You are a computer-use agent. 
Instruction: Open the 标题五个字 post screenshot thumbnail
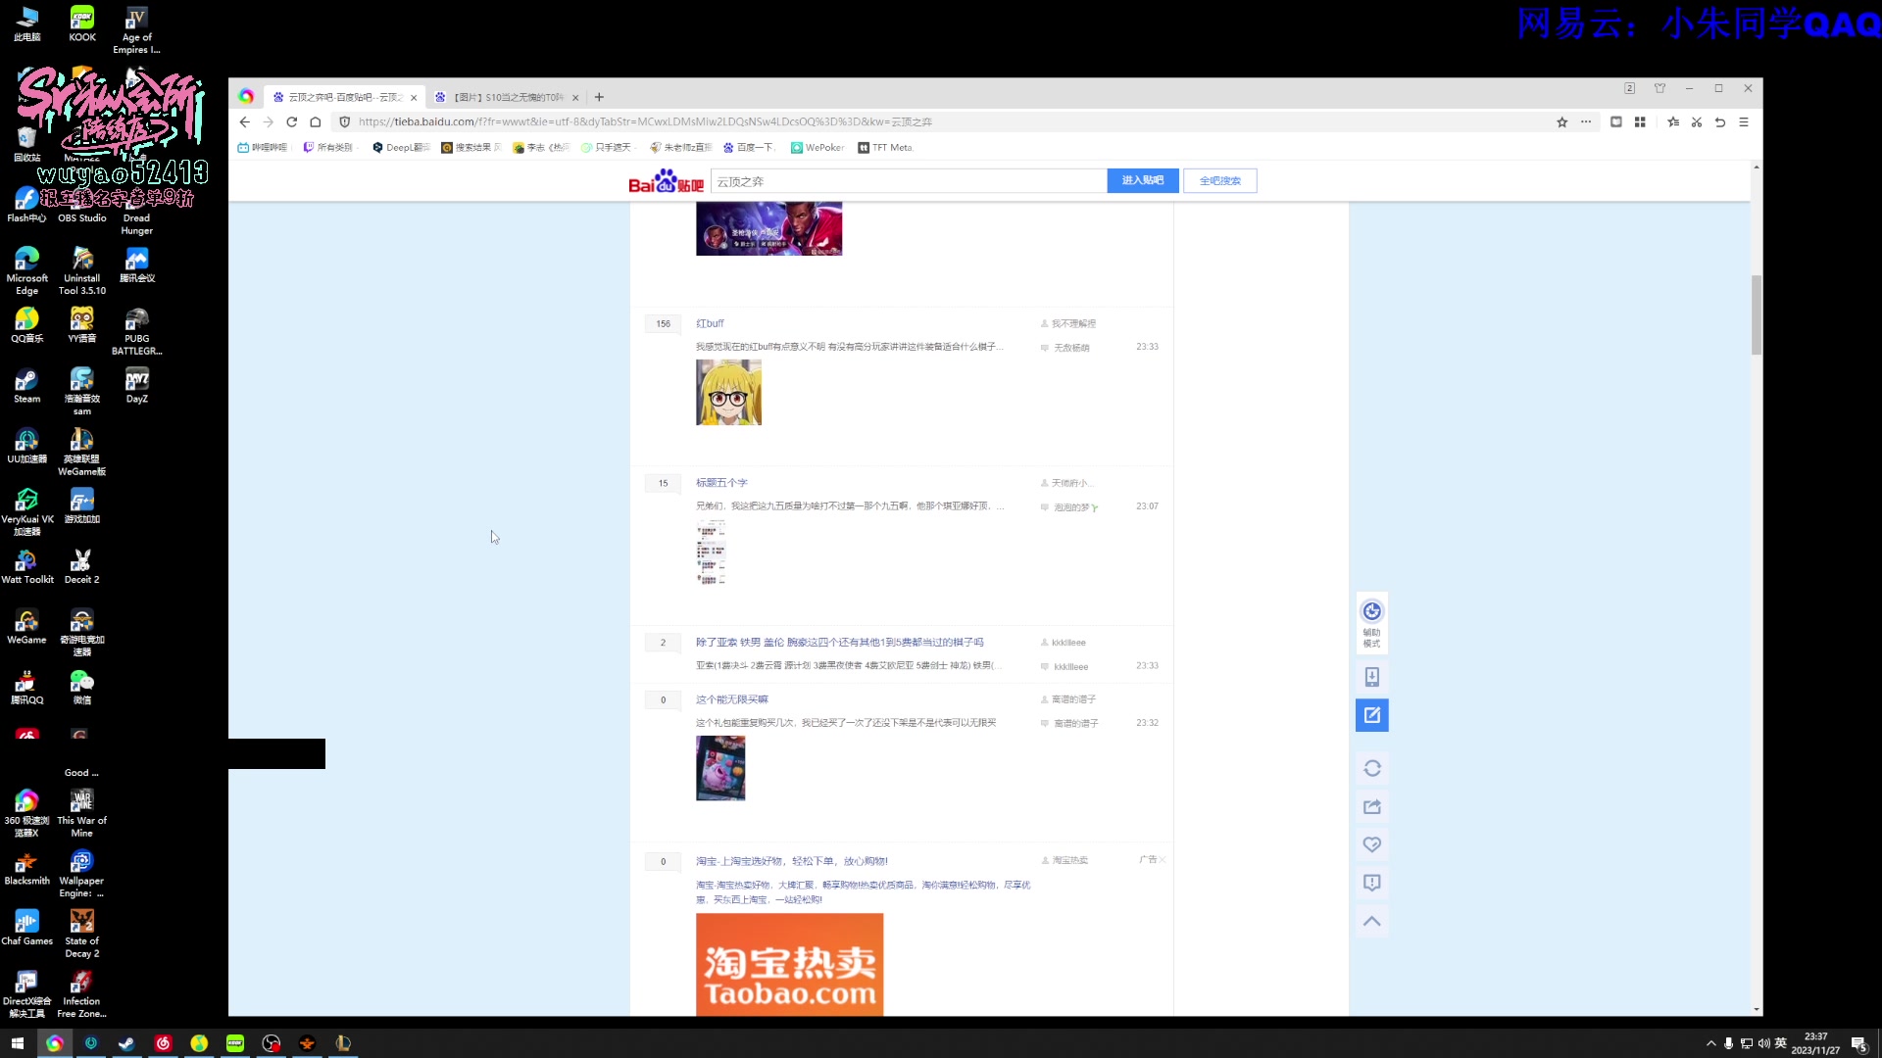711,552
